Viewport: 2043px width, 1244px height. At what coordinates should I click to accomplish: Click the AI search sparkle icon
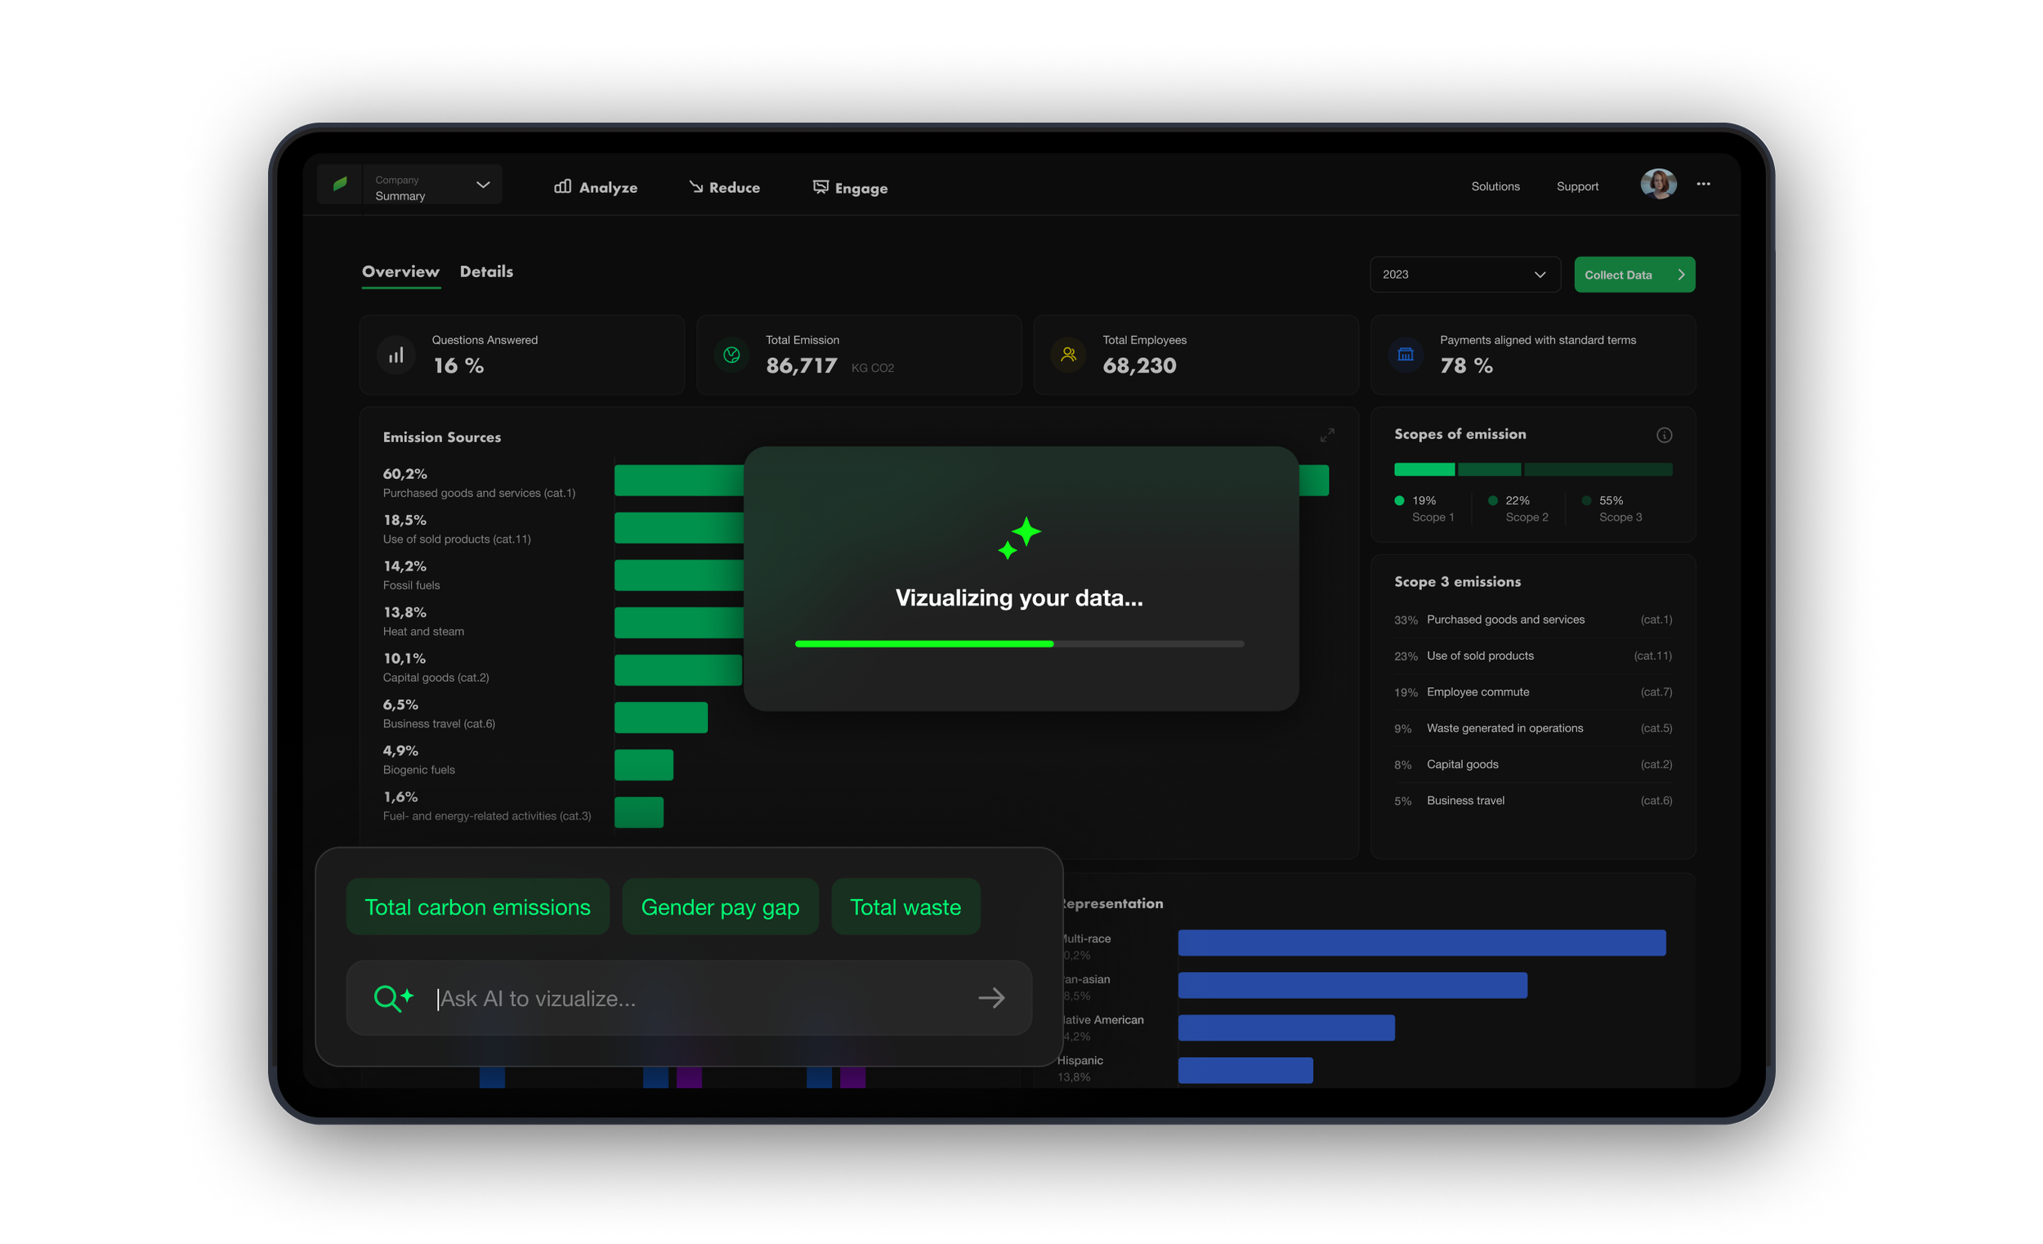(x=393, y=998)
